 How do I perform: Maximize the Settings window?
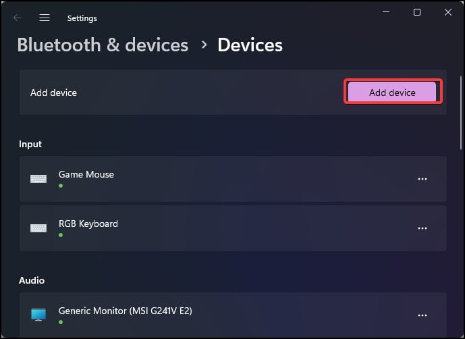coord(417,12)
